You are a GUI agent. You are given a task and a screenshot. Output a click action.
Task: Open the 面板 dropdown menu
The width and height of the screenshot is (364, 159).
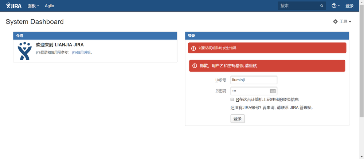34,6
